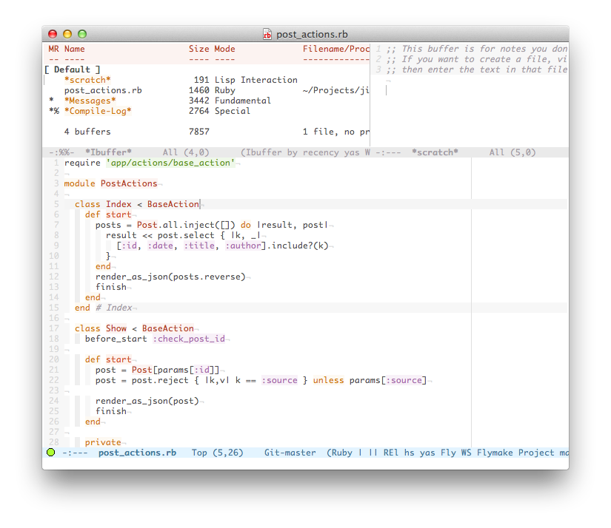Click the Name column header in Ibuffer

[75, 49]
